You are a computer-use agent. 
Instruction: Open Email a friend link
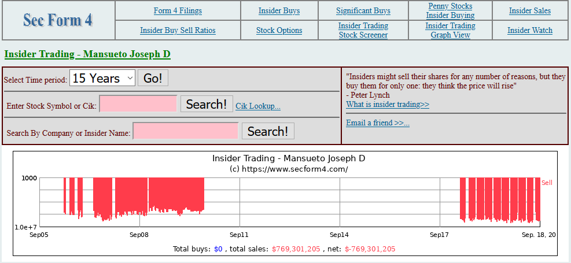[x=378, y=123]
